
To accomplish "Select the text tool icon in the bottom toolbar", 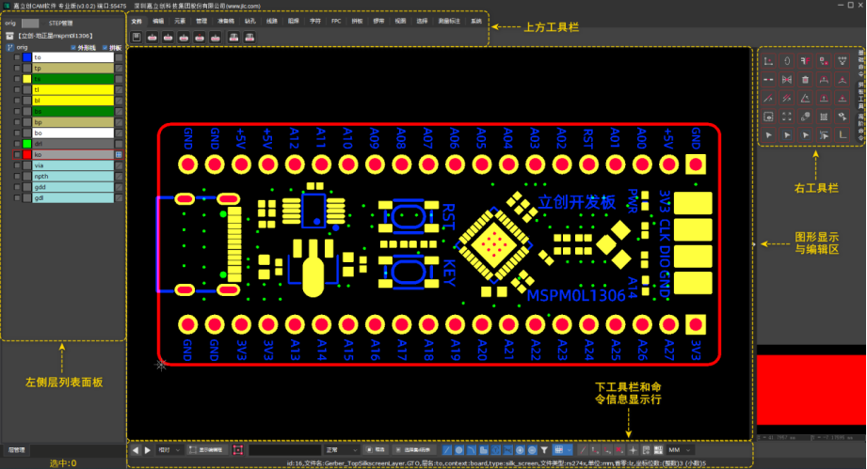I will pyautogui.click(x=496, y=450).
